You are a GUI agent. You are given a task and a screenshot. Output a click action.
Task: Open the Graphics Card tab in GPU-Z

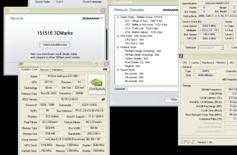click(x=29, y=69)
